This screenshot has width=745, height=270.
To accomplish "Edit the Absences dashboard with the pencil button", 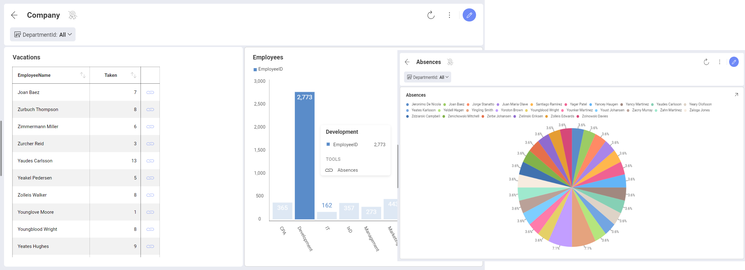I will tap(734, 62).
